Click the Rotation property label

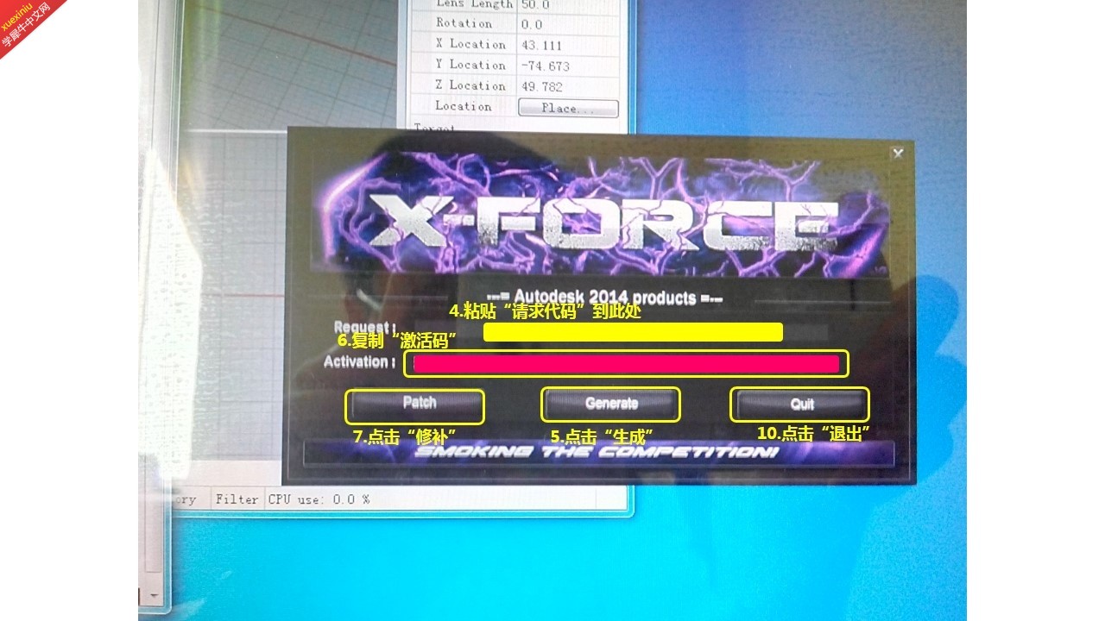pyautogui.click(x=464, y=23)
